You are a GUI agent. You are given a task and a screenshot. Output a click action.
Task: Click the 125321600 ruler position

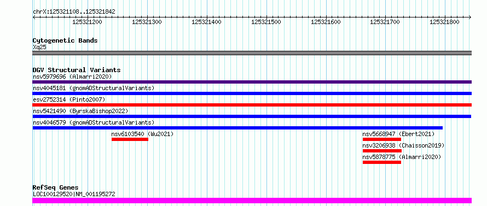326,22
